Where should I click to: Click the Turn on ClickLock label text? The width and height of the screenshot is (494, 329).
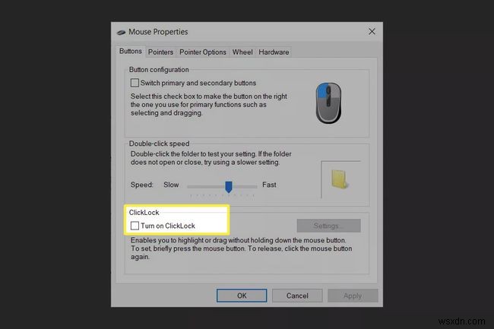pos(168,226)
